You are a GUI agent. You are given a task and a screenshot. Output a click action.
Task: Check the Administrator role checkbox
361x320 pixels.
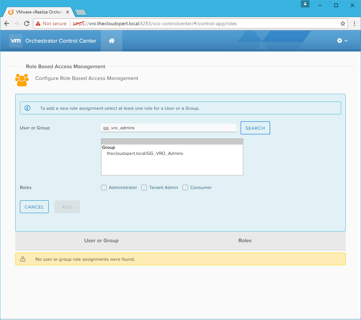[104, 188]
